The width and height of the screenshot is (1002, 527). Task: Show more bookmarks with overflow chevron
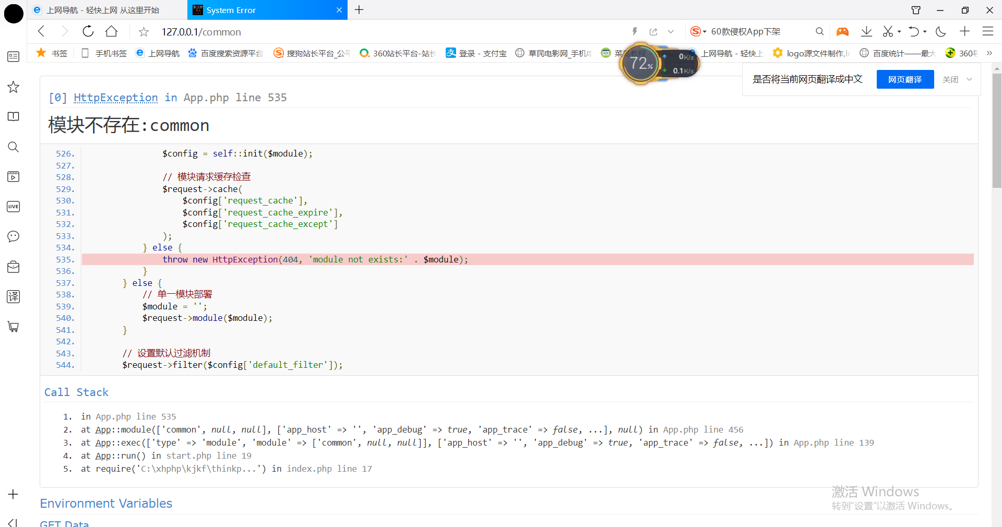989,53
